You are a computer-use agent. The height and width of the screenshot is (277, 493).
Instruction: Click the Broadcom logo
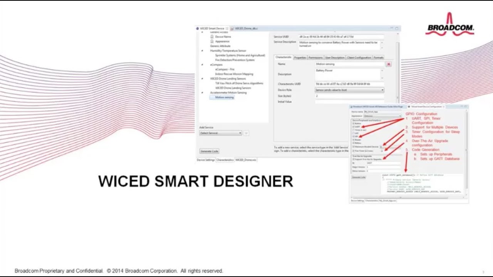(x=450, y=24)
